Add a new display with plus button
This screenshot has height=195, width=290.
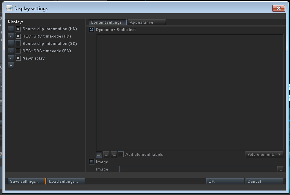point(11,66)
